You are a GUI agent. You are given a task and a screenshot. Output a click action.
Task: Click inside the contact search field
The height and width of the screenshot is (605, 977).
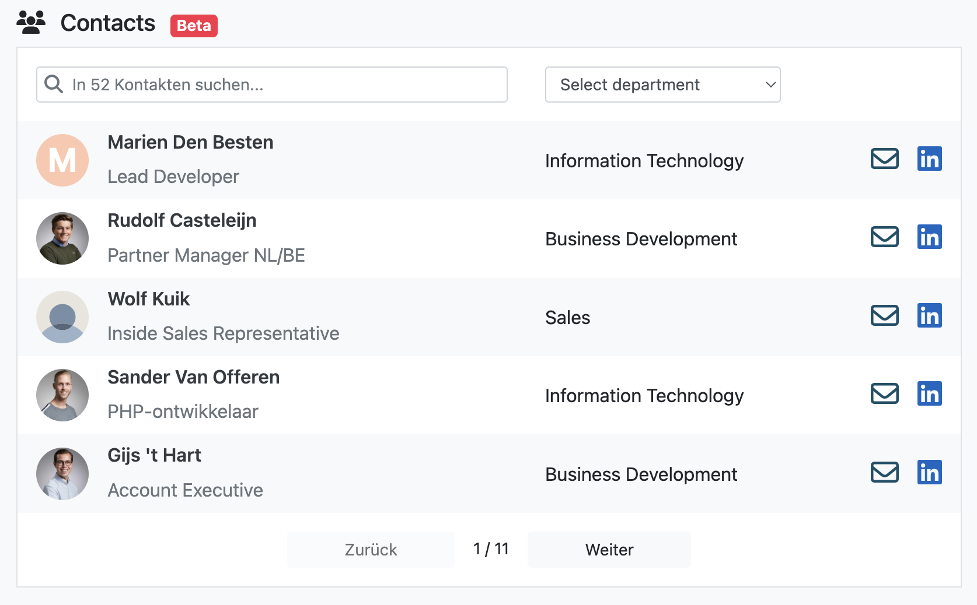(271, 85)
